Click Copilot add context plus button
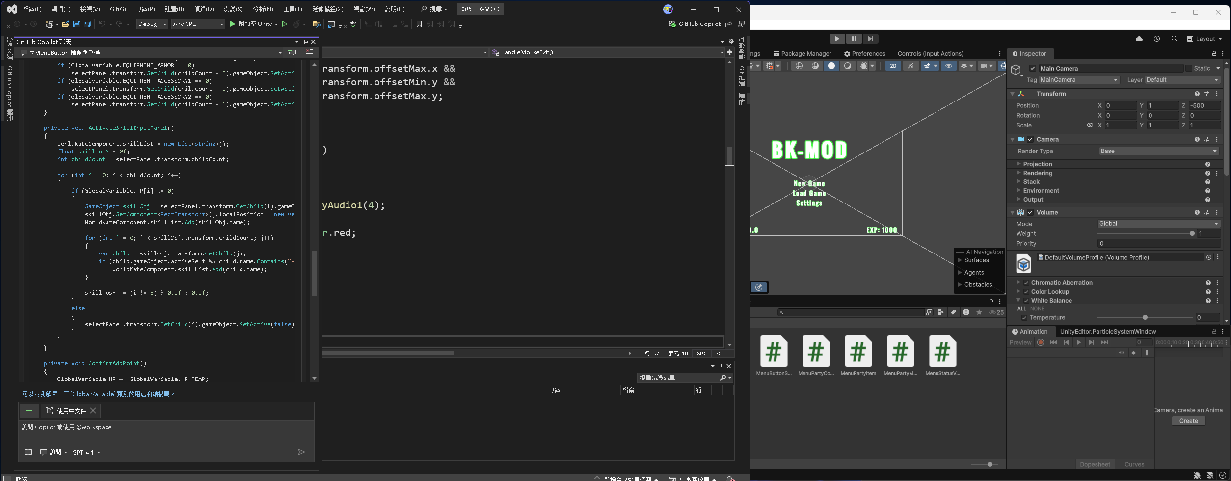Viewport: 1231px width, 481px height. (x=29, y=410)
